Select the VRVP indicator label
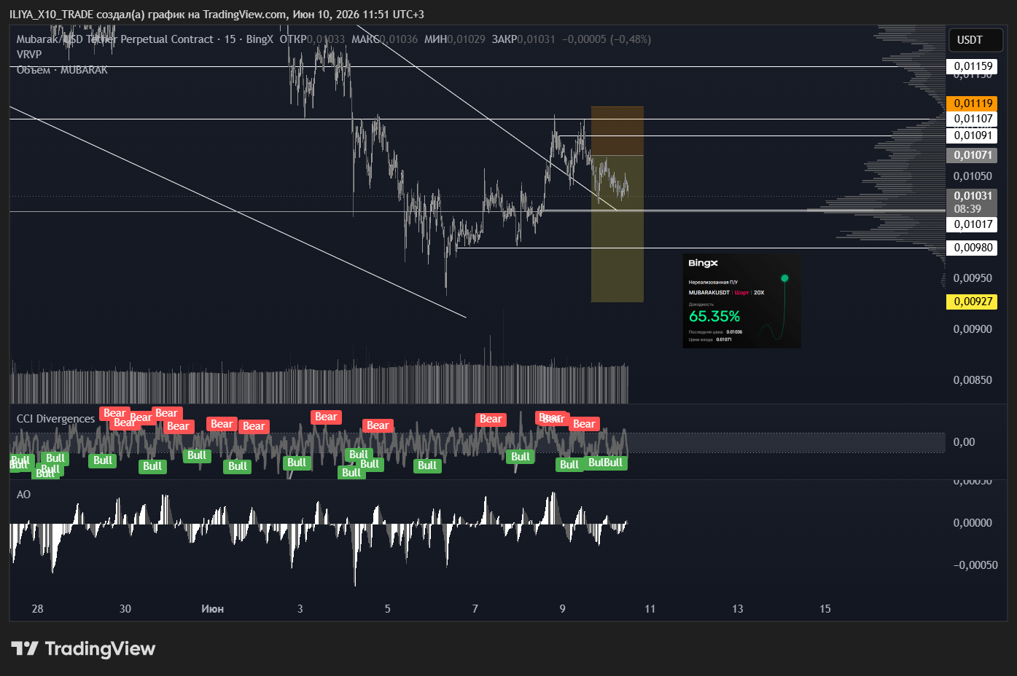 [x=29, y=54]
